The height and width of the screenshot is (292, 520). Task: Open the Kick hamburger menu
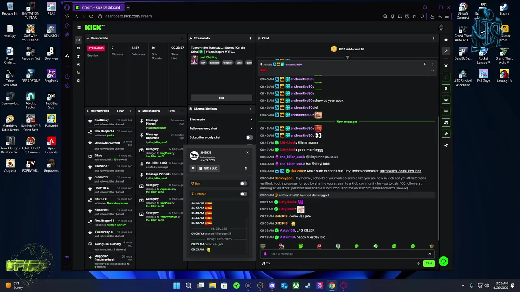point(79,28)
